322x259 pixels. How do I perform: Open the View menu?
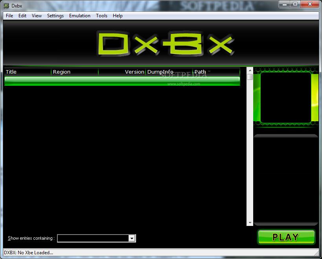(37, 16)
